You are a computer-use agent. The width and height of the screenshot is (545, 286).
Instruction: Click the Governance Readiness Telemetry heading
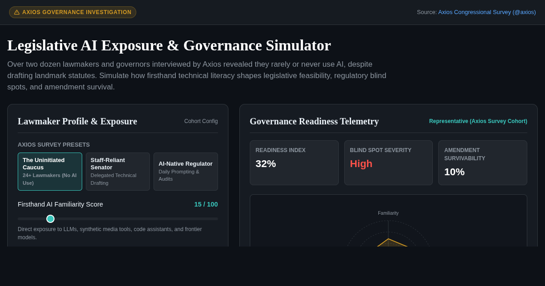[x=314, y=121]
